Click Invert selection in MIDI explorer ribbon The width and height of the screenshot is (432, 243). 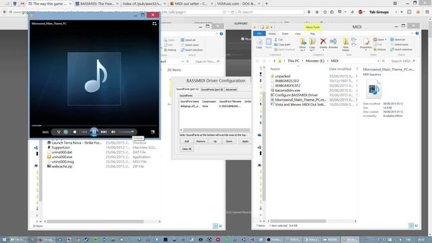click(x=401, y=49)
